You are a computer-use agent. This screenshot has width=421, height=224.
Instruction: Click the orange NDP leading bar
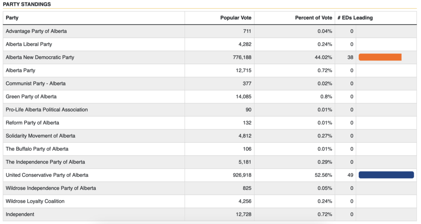coord(380,57)
